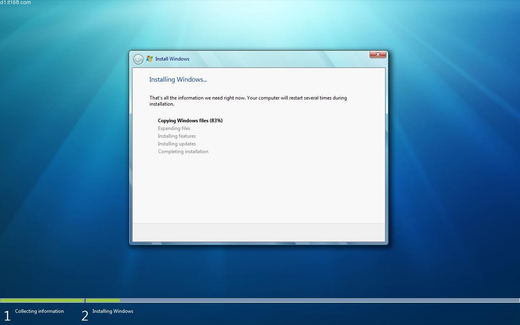This screenshot has height=325, width=520.
Task: Click the paragraph about the computer restarting several times
Action: coord(248,101)
